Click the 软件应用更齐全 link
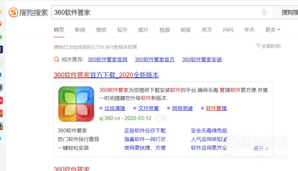298x171 pixels. pos(209,148)
